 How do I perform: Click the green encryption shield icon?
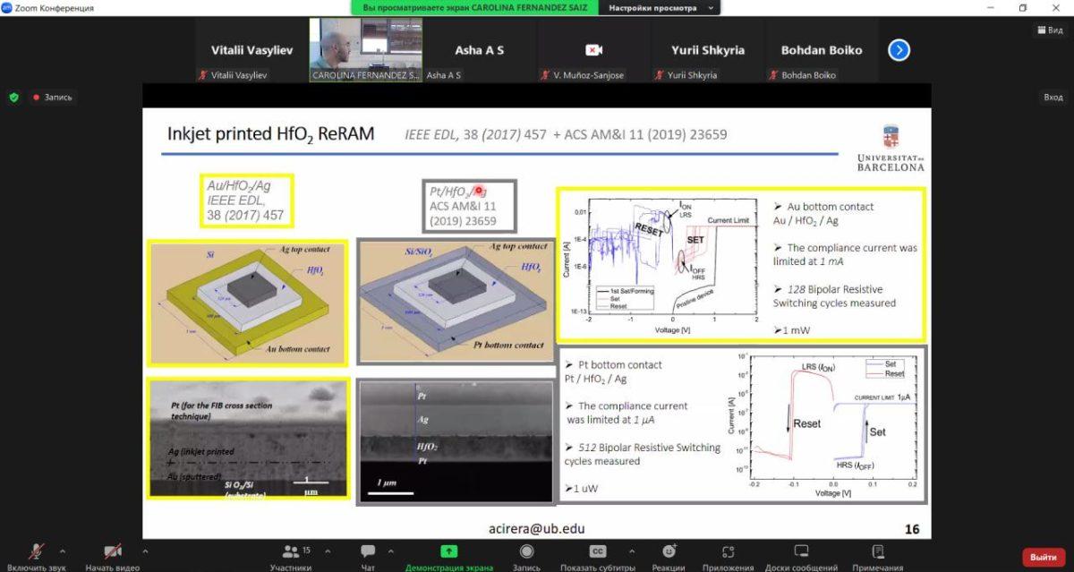(13, 97)
